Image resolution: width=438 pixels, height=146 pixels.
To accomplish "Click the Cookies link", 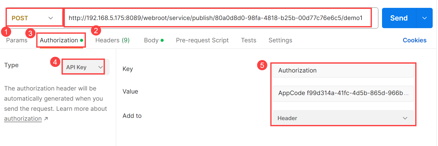I will pos(414,40).
